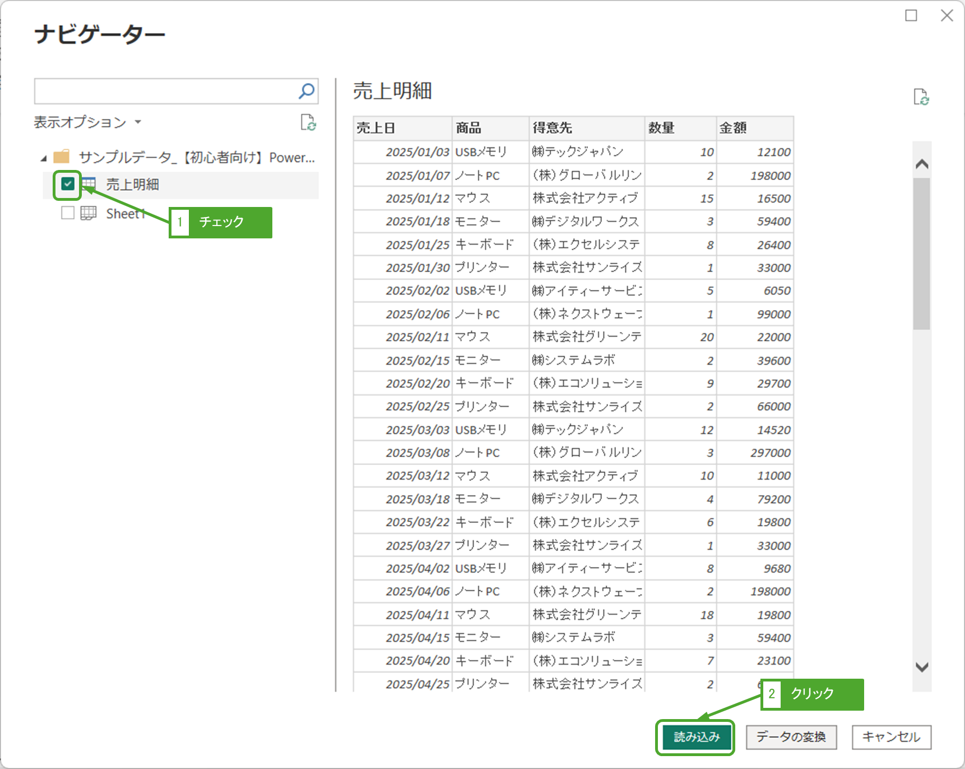965x769 pixels.
Task: Click the table icon beside 売上明細
Action: click(x=89, y=184)
